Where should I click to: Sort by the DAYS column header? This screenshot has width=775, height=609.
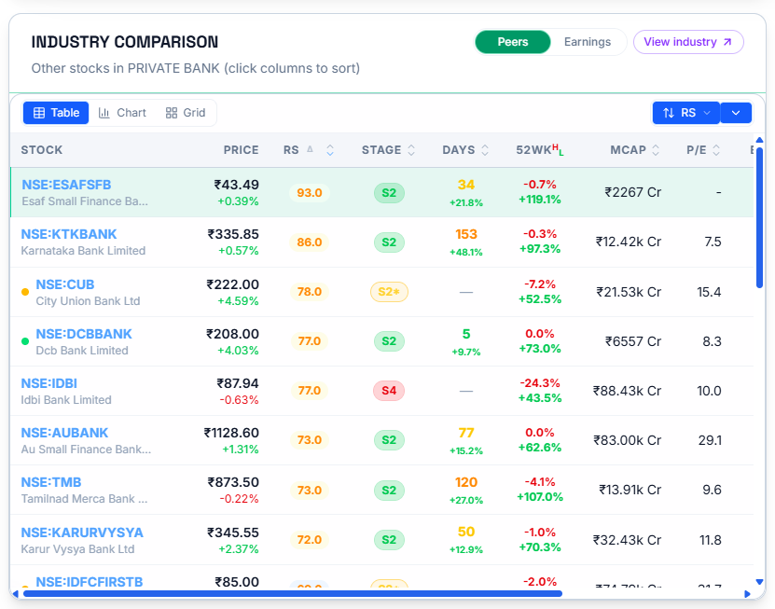pyautogui.click(x=465, y=150)
